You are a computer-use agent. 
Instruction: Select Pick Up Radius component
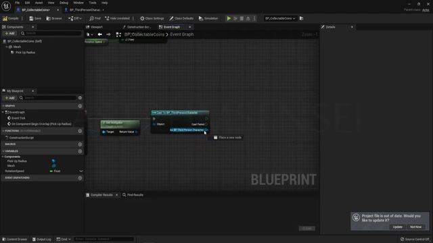(x=25, y=53)
